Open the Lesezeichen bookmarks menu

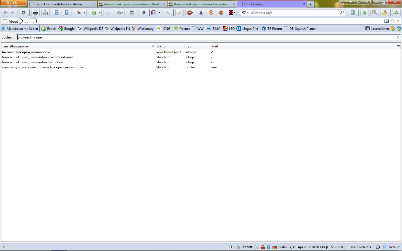coord(377,28)
